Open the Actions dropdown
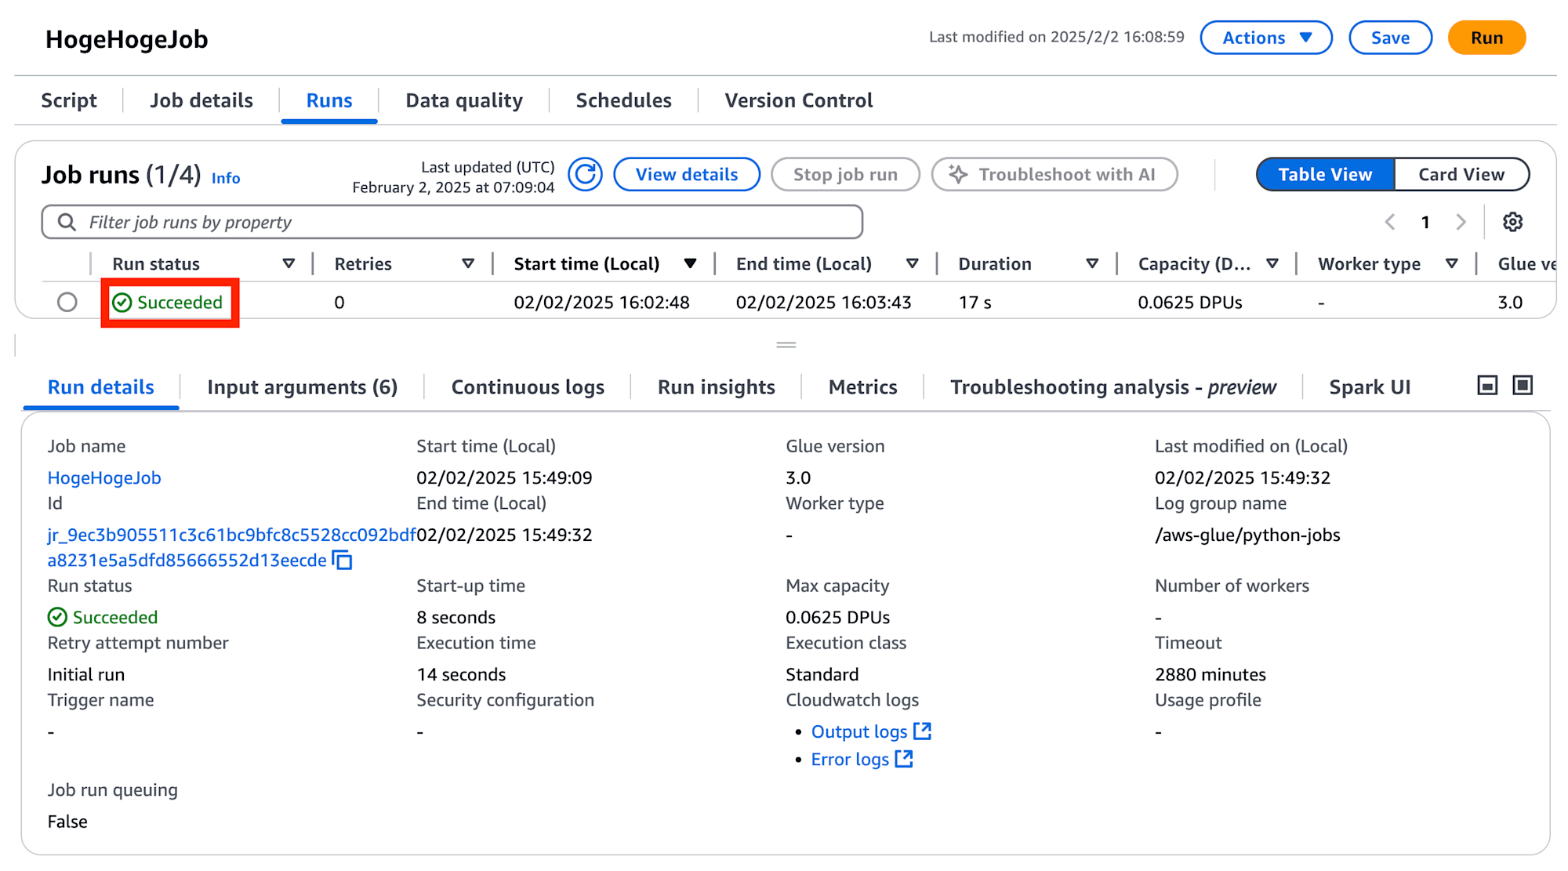 click(x=1265, y=38)
